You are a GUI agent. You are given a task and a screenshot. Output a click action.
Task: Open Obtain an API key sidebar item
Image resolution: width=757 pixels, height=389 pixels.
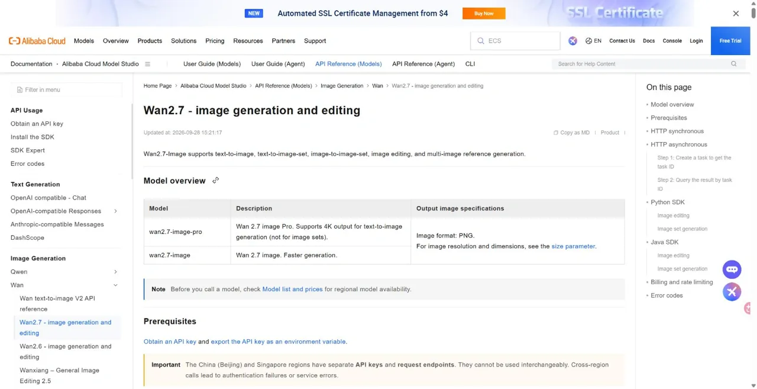(x=37, y=124)
